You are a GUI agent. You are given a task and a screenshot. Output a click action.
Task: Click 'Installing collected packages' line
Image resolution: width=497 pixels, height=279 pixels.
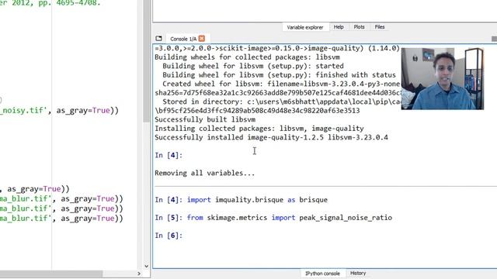[259, 129]
